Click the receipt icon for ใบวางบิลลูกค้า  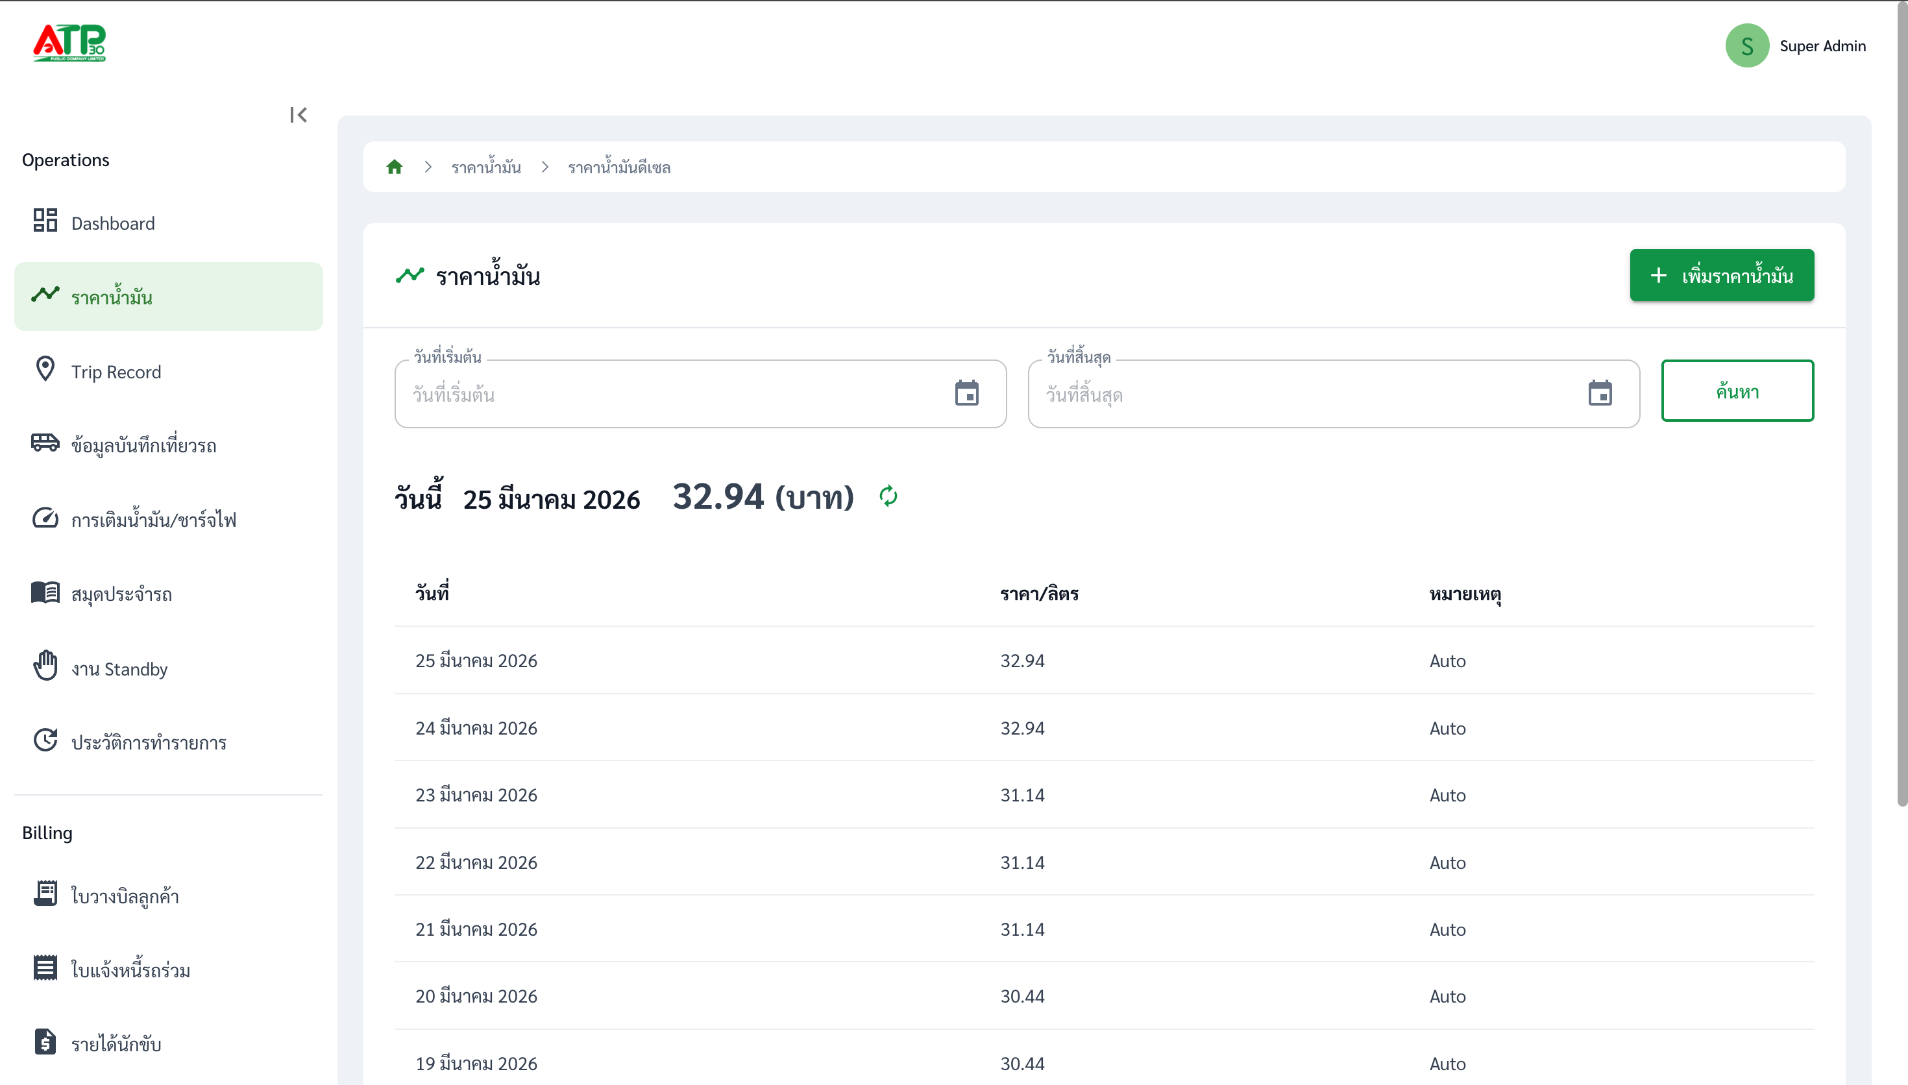[45, 894]
